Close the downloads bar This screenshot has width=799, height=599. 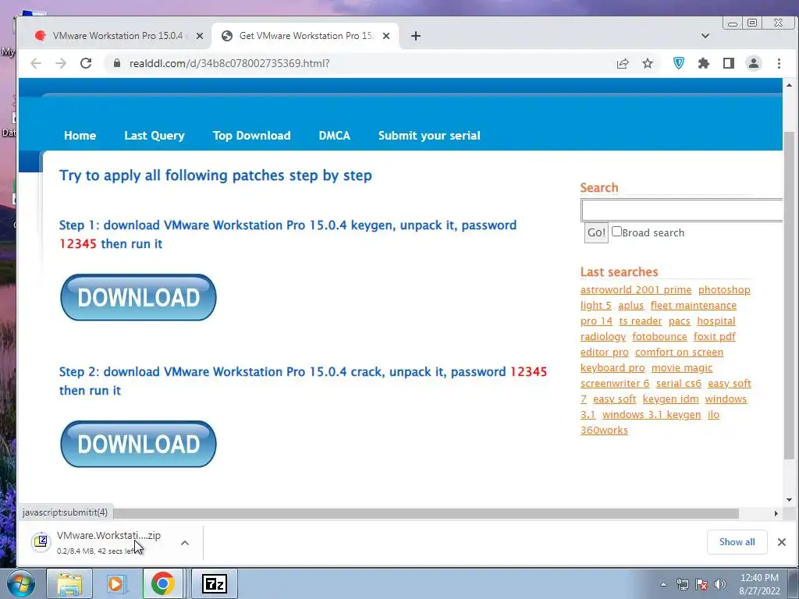point(782,542)
